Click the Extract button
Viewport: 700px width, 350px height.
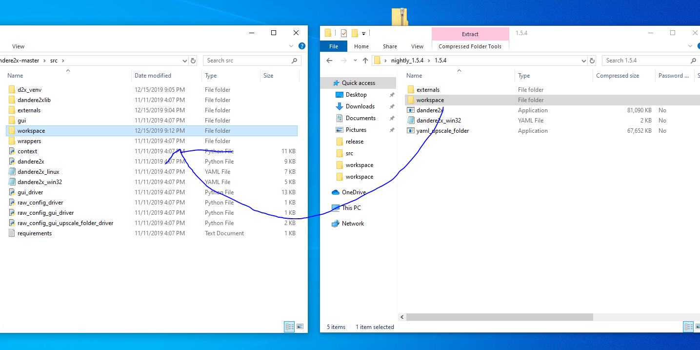click(470, 34)
